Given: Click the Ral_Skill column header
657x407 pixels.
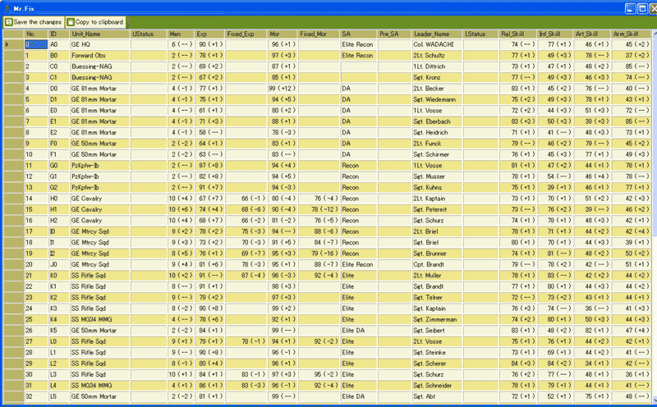Looking at the screenshot, I should tap(518, 34).
